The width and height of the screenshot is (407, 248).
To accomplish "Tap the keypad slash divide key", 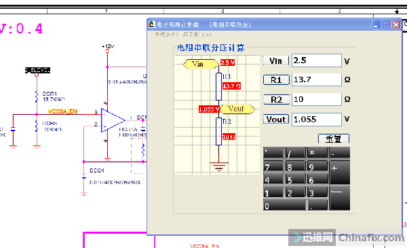I will click(295, 153).
